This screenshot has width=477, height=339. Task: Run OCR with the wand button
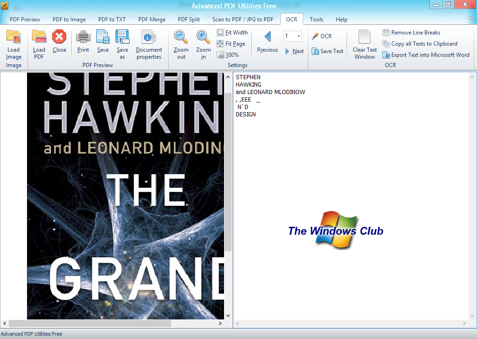click(x=322, y=36)
